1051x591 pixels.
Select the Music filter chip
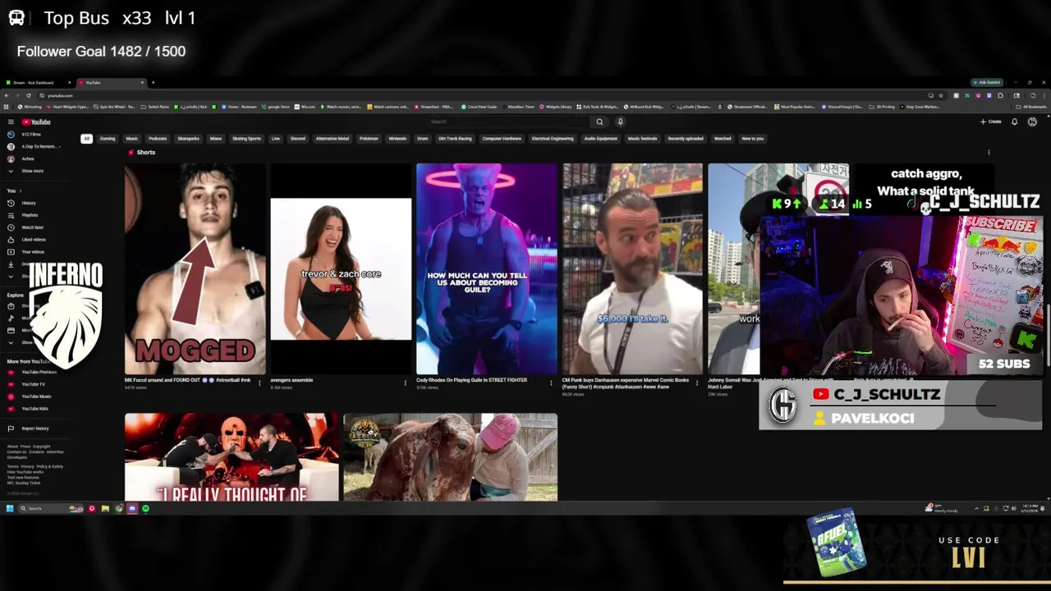point(131,139)
